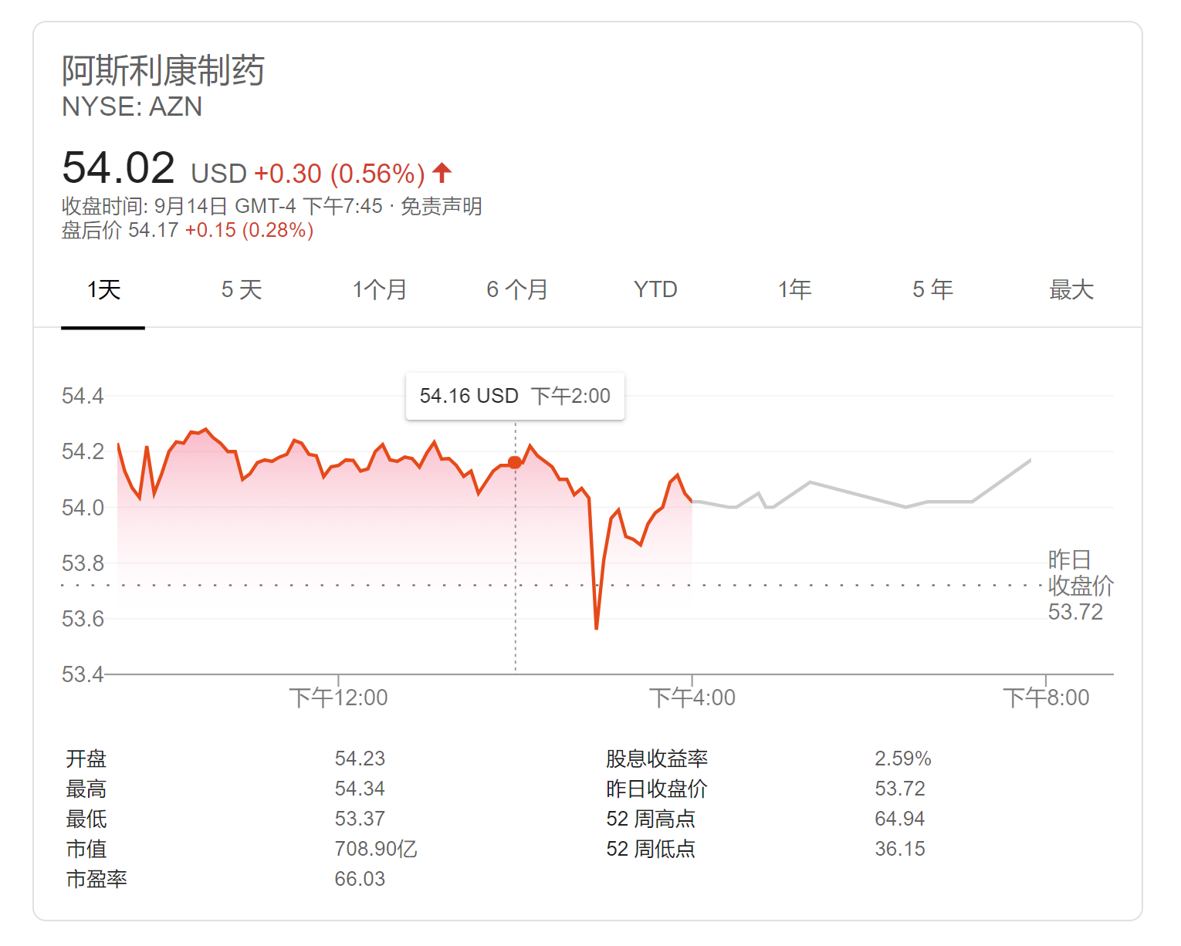
Task: Show the 6 个月 price range
Action: click(517, 290)
